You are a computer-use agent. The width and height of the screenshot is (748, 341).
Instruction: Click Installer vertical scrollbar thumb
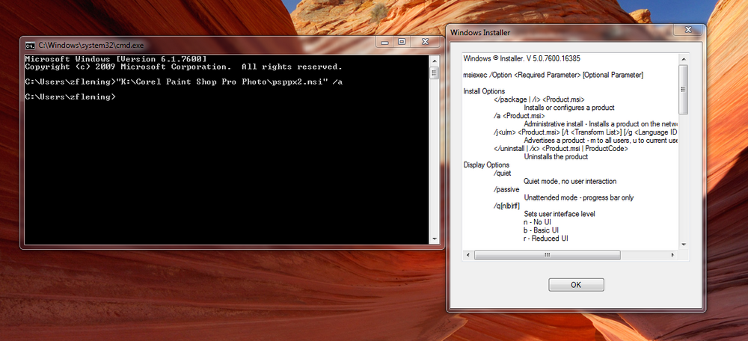click(x=684, y=89)
